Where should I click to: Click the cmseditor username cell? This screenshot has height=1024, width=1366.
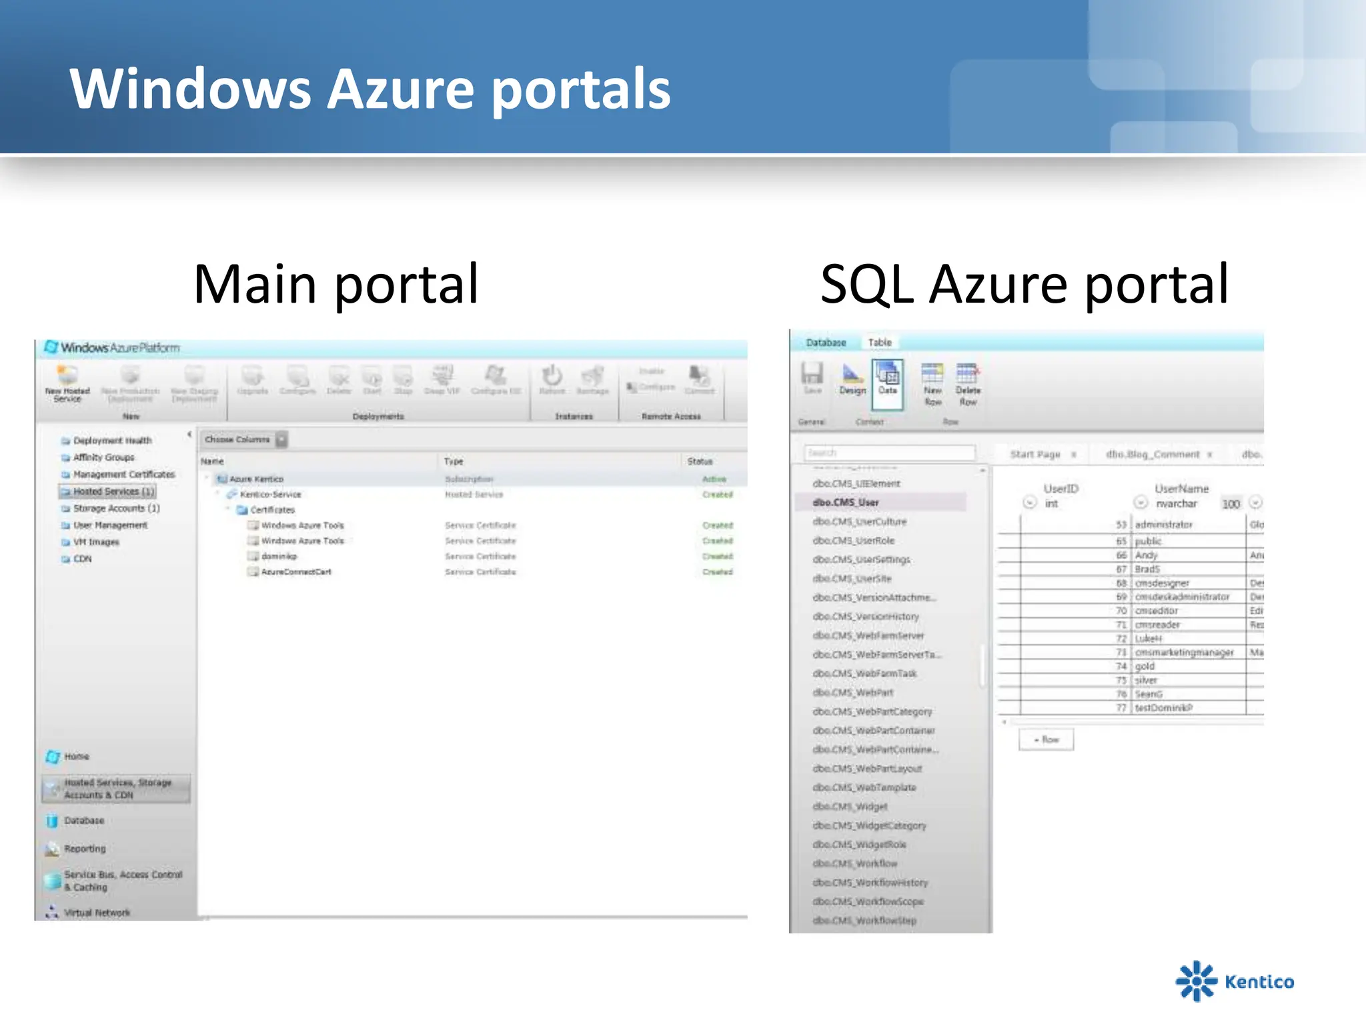point(1189,611)
